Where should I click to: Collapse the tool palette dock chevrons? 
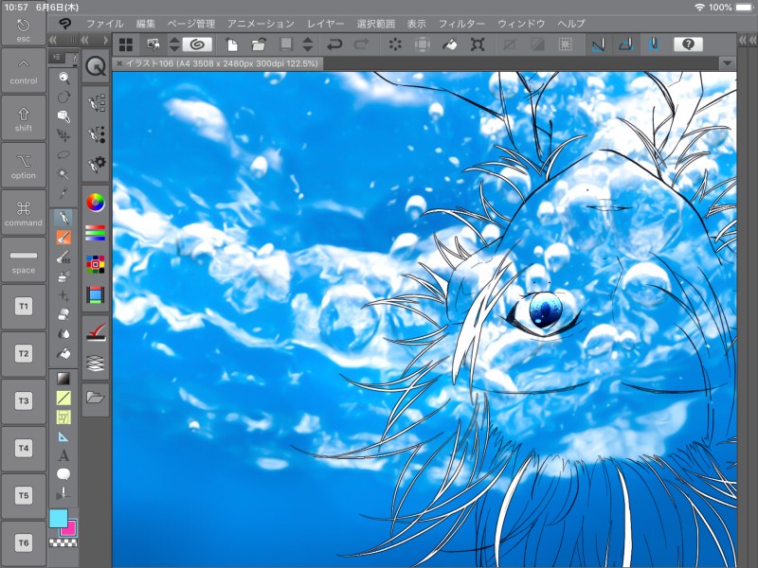coord(53,40)
